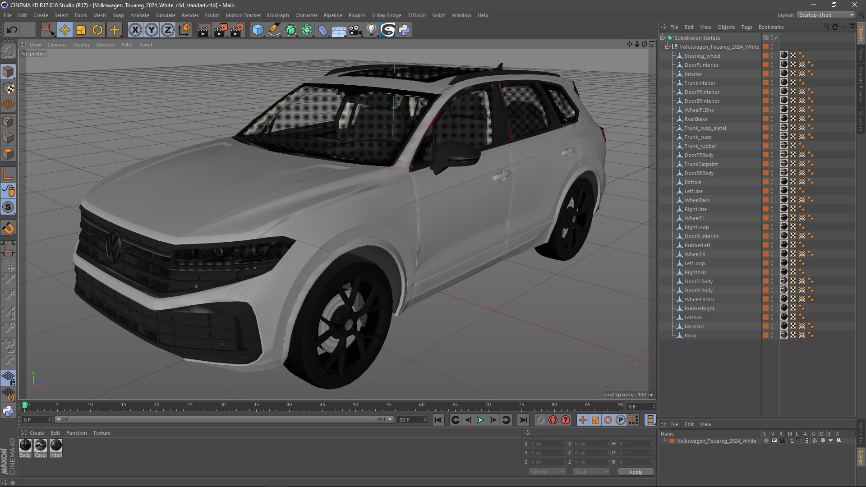
Task: Toggle visibility dots for Body object
Action: (772, 335)
